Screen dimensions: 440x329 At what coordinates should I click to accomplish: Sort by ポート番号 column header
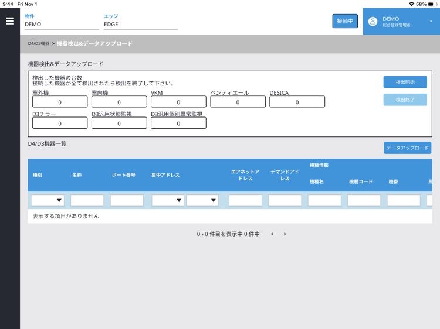tap(123, 175)
